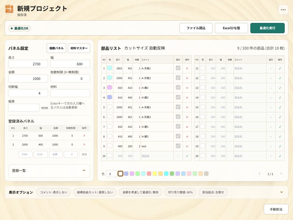Click the Excelひな型 button
Screen dimensions: 293x220
(x=231, y=28)
